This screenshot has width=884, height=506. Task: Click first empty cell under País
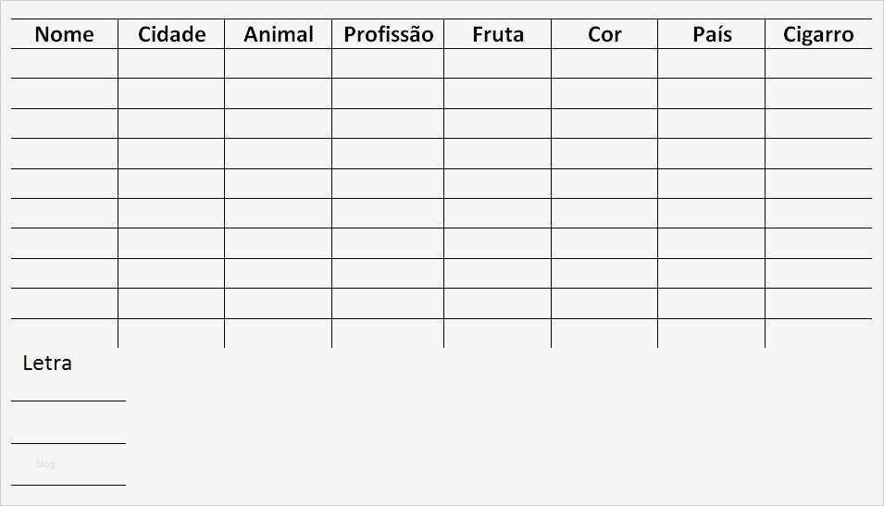[x=711, y=64]
